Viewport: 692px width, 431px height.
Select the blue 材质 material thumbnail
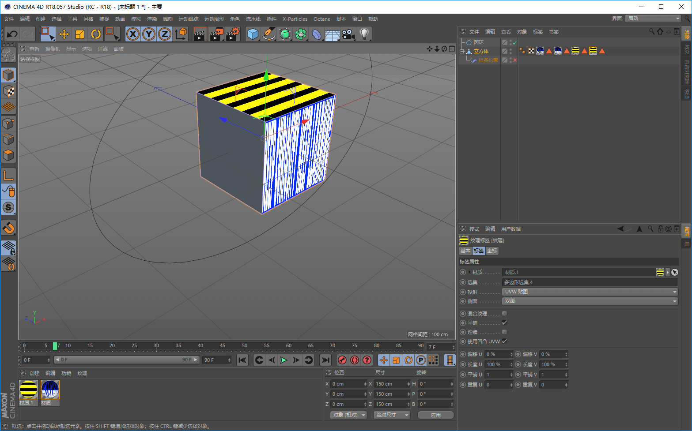point(50,390)
